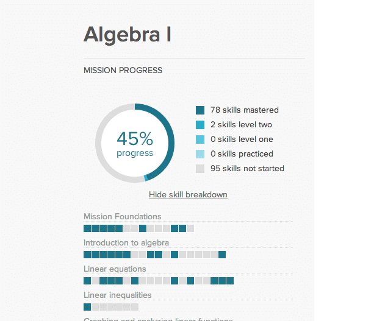Open last skill square in Mission Foundations row
The image size is (374, 321).
click(x=190, y=228)
